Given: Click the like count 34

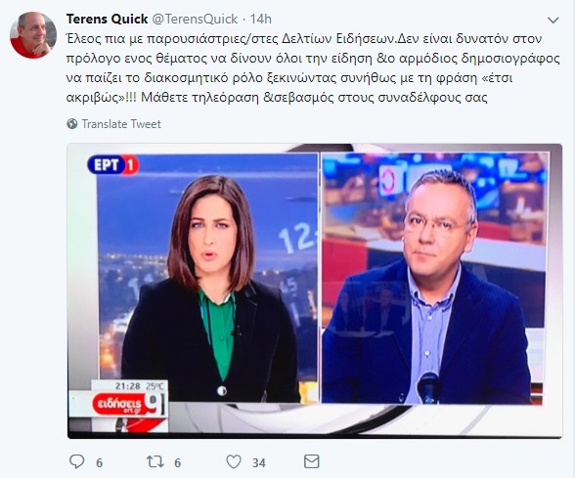Looking at the screenshot, I should point(259,463).
